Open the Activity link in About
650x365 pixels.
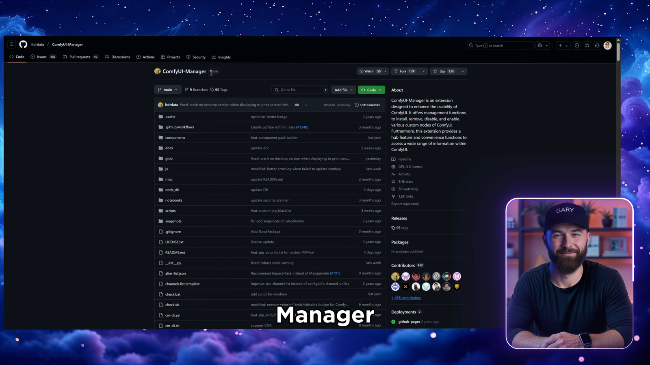coord(401,174)
